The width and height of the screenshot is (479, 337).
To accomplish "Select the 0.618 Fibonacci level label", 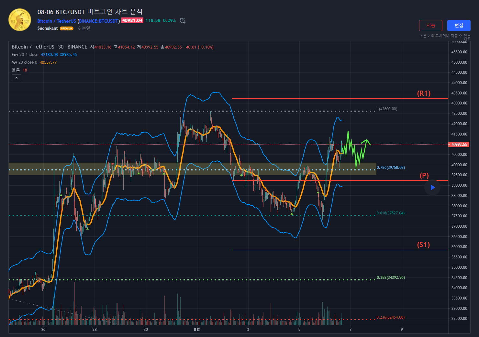I will click(390, 213).
